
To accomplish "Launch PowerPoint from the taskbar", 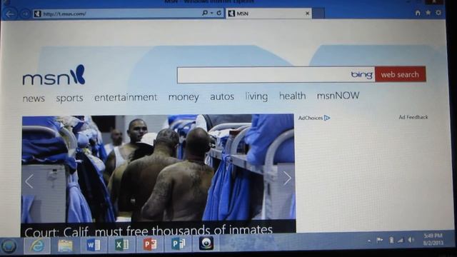I will click(x=150, y=244).
